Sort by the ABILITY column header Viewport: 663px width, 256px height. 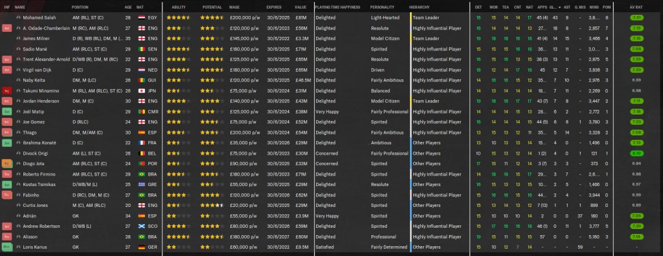178,7
